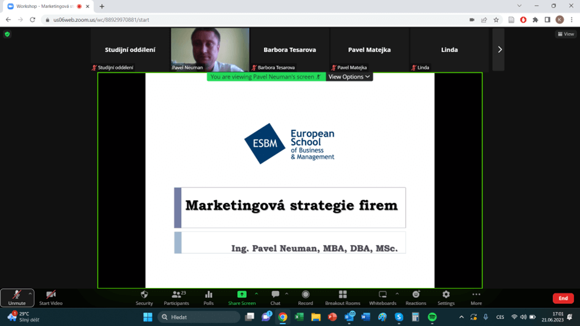Reload the Zoom web page

tap(33, 20)
